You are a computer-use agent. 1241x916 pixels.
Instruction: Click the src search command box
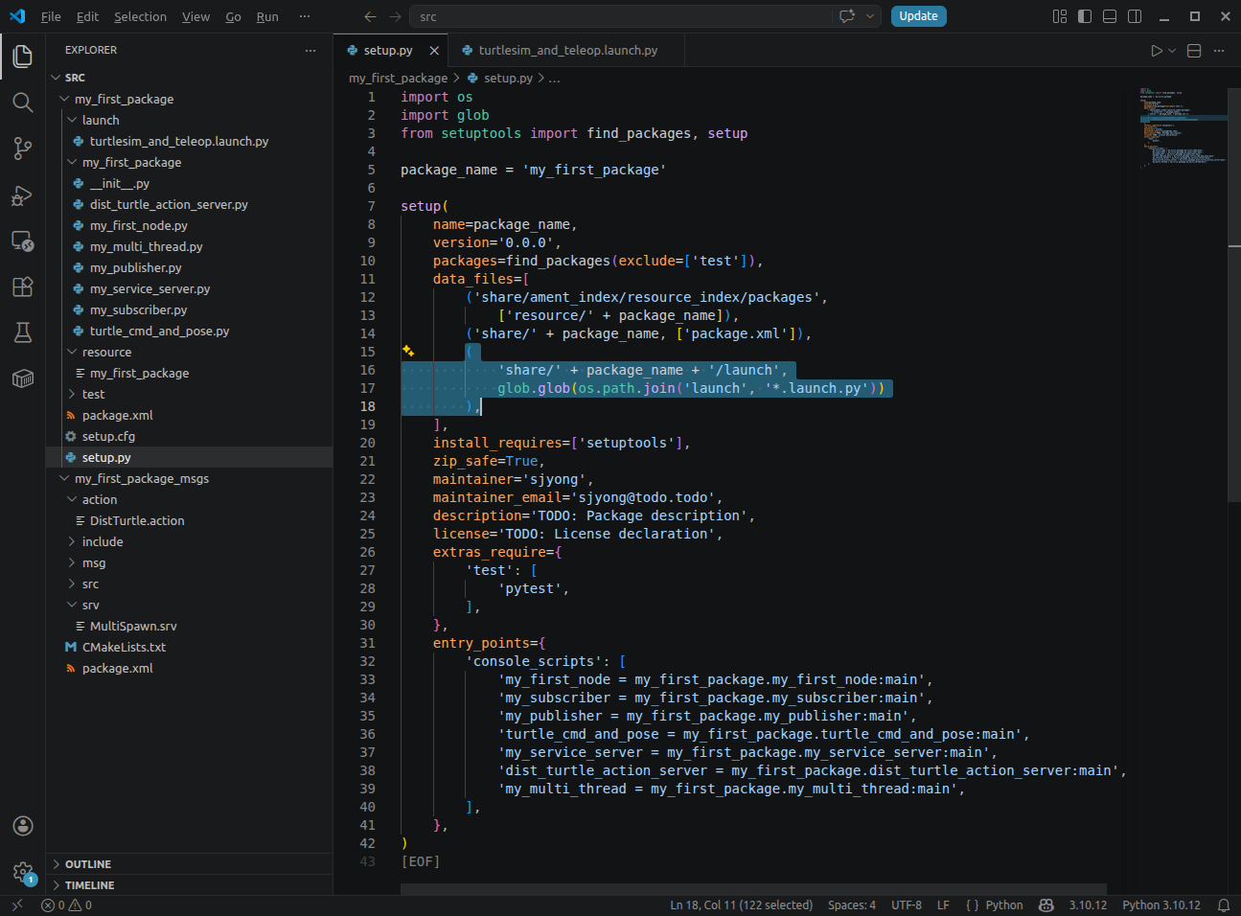pos(623,16)
